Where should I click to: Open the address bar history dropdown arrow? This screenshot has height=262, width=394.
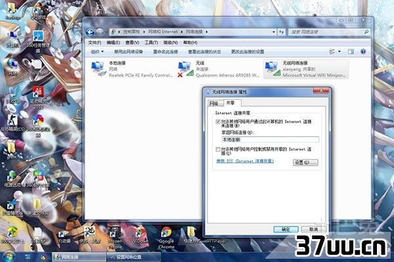[x=273, y=32]
